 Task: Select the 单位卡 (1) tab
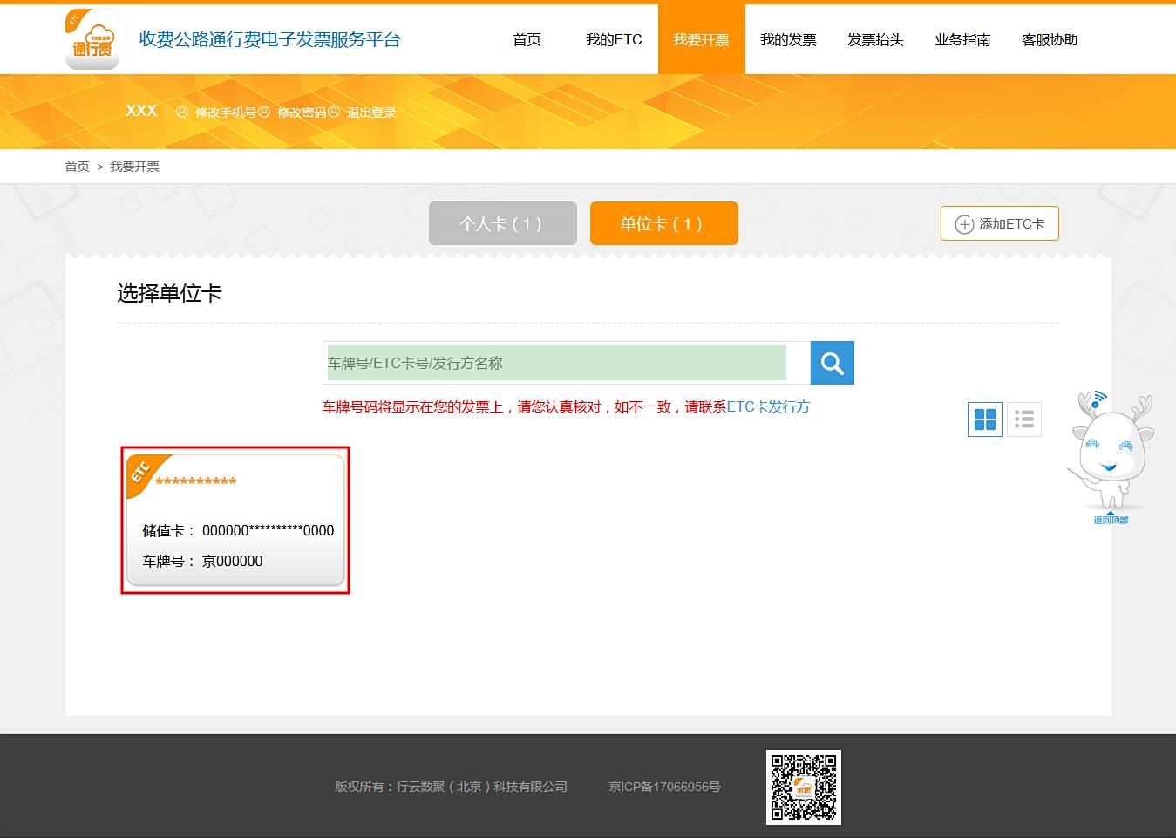click(x=663, y=224)
